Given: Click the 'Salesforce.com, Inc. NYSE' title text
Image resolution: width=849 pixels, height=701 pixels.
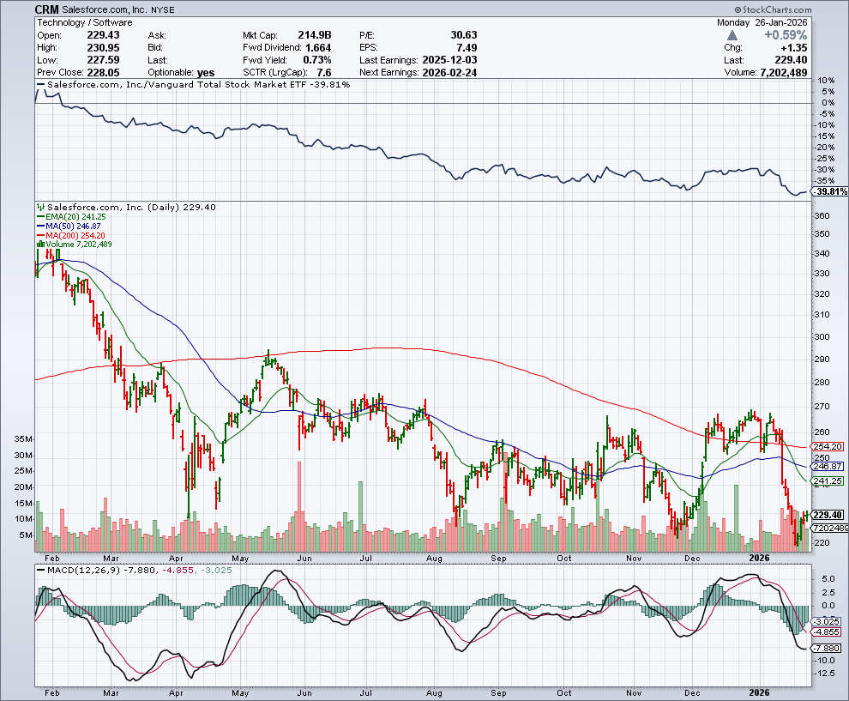Looking at the screenshot, I should tap(118, 9).
